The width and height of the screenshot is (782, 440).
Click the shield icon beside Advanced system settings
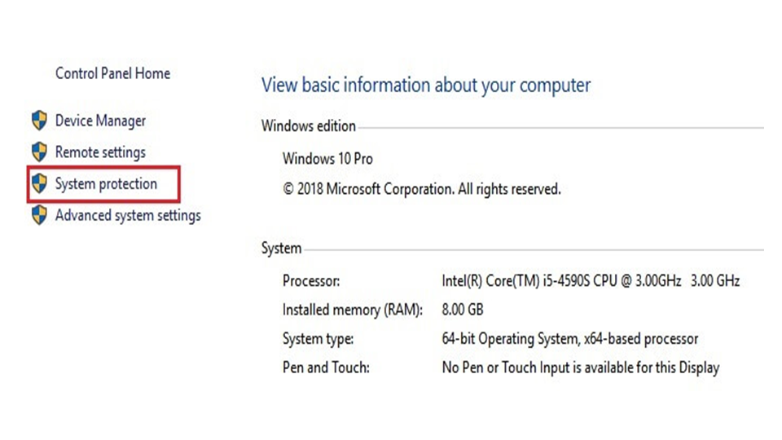click(39, 215)
